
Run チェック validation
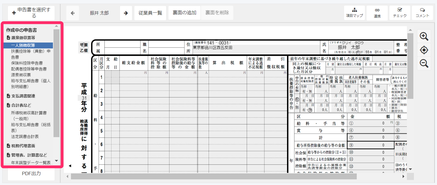tap(400, 13)
